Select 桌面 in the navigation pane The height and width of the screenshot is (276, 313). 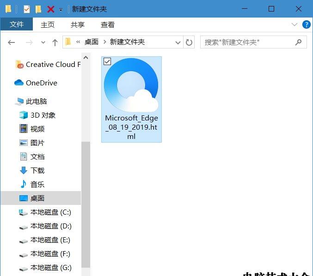click(x=41, y=198)
